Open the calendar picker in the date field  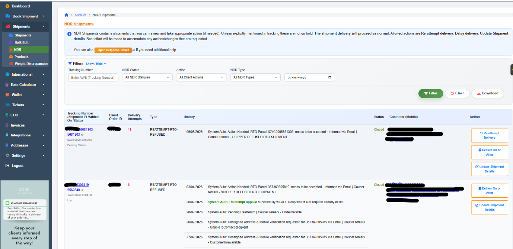click(329, 77)
